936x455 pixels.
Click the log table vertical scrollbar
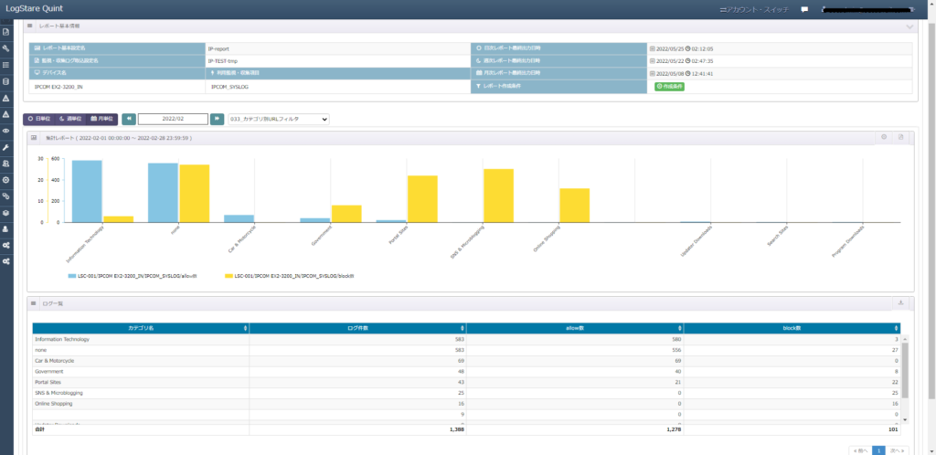click(905, 370)
